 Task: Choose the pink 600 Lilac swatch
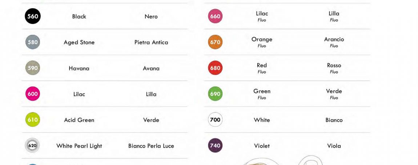(32, 94)
